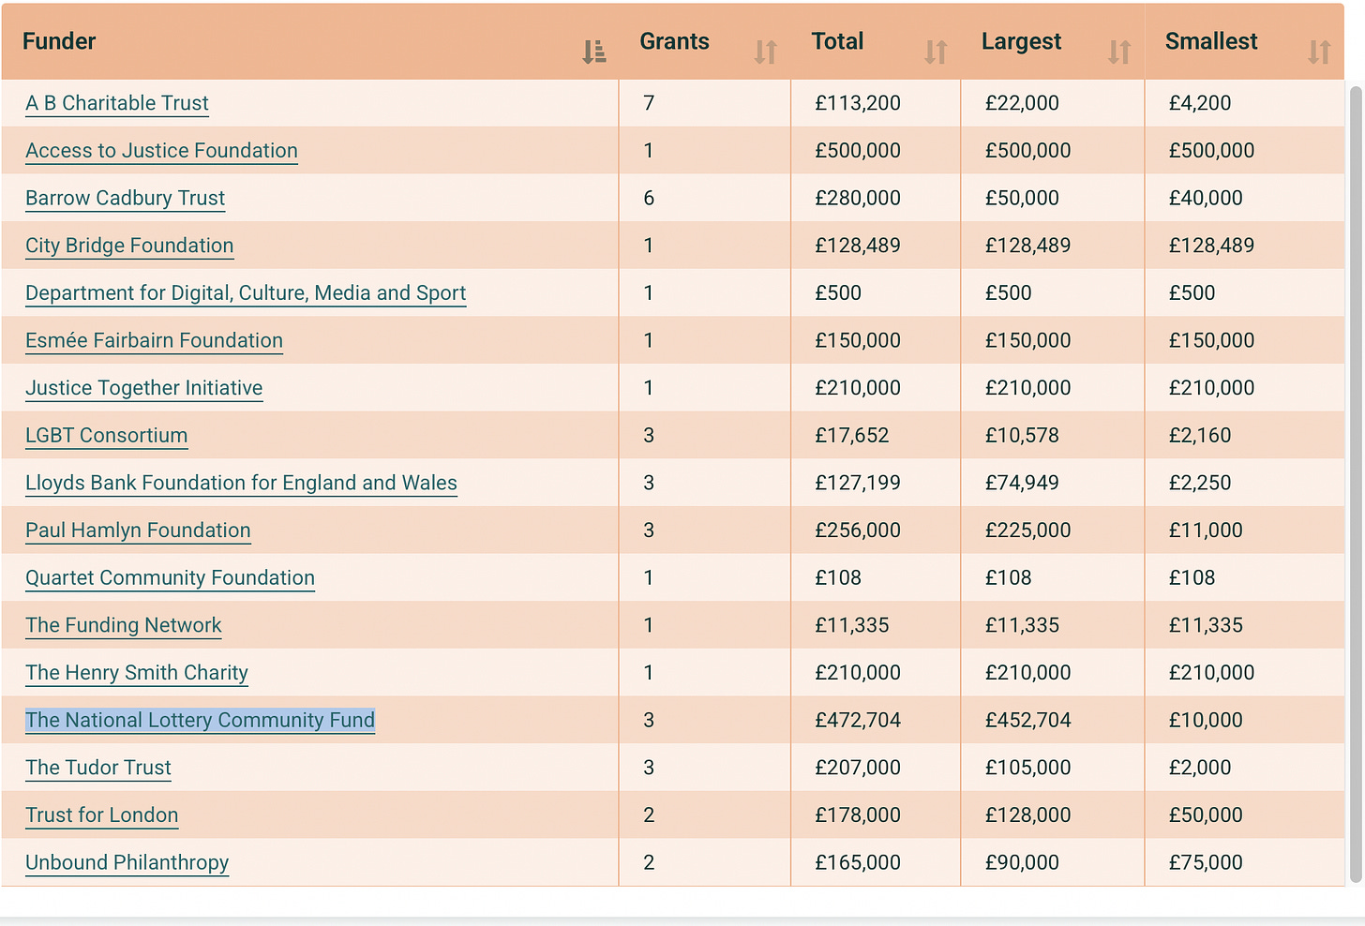Select grants count 6 for Barrow Cadbury
The image size is (1365, 926).
pyautogui.click(x=649, y=198)
